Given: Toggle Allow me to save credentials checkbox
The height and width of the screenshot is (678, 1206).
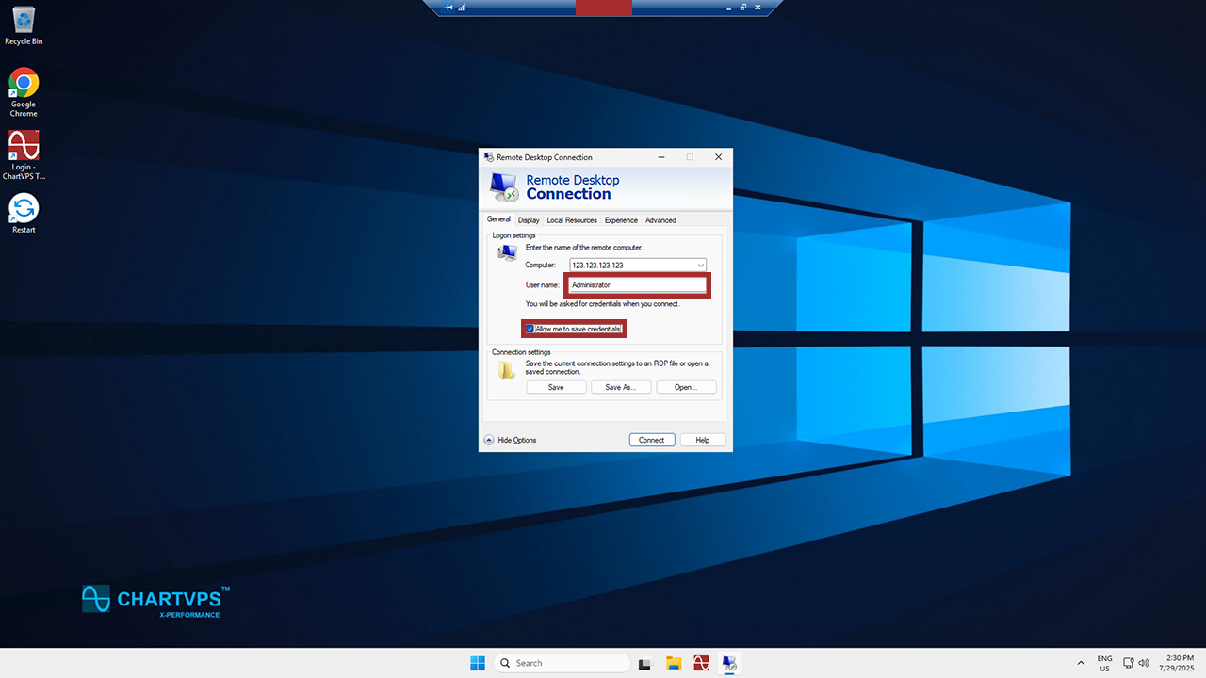Looking at the screenshot, I should click(530, 329).
